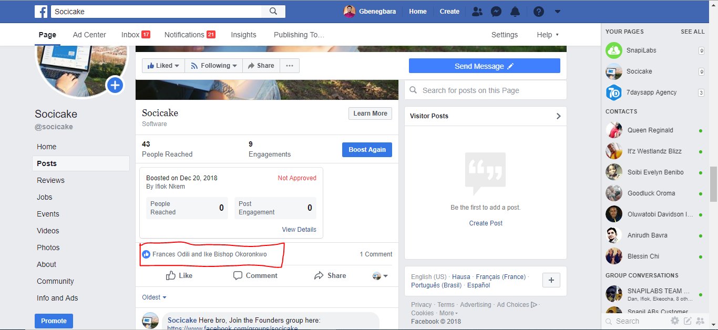The height and width of the screenshot is (330, 718).
Task: Click the Learn More button
Action: click(x=370, y=114)
